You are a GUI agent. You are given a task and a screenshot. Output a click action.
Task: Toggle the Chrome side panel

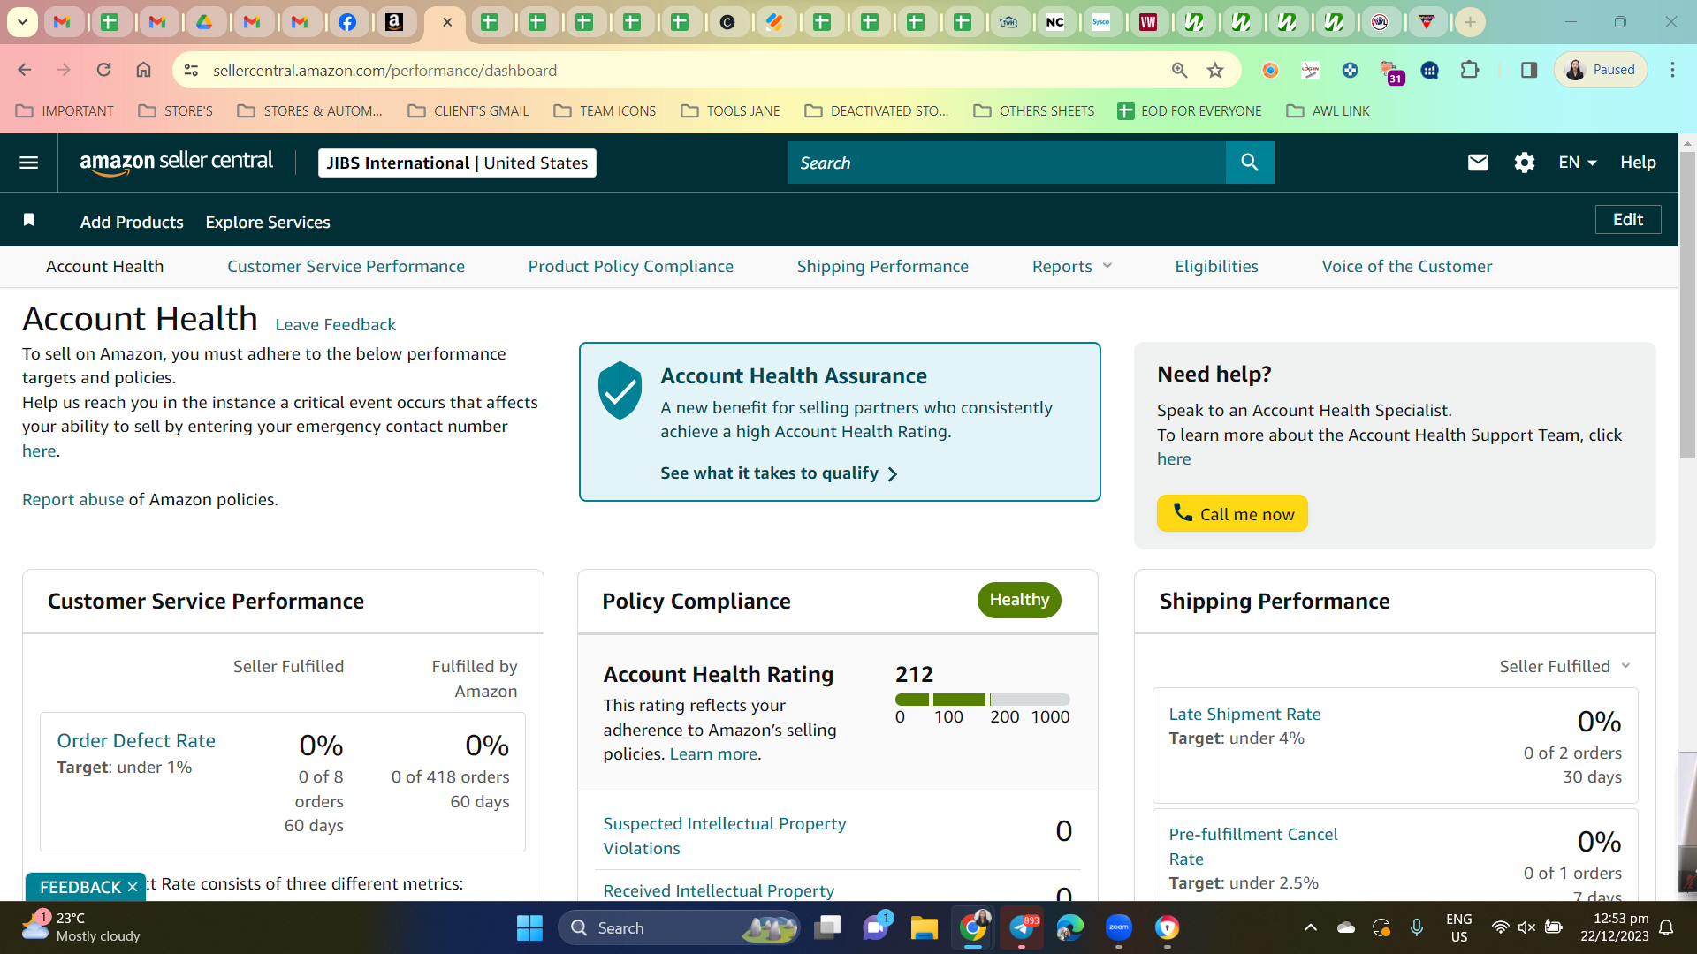(1528, 70)
